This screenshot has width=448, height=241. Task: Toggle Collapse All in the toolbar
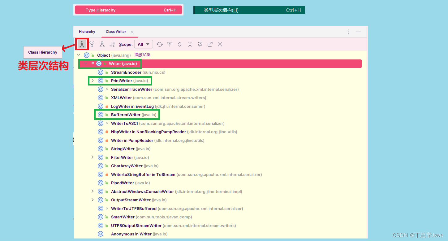(x=190, y=44)
